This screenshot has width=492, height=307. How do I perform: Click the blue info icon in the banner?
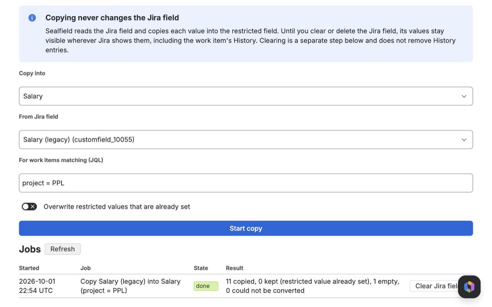pos(32,18)
